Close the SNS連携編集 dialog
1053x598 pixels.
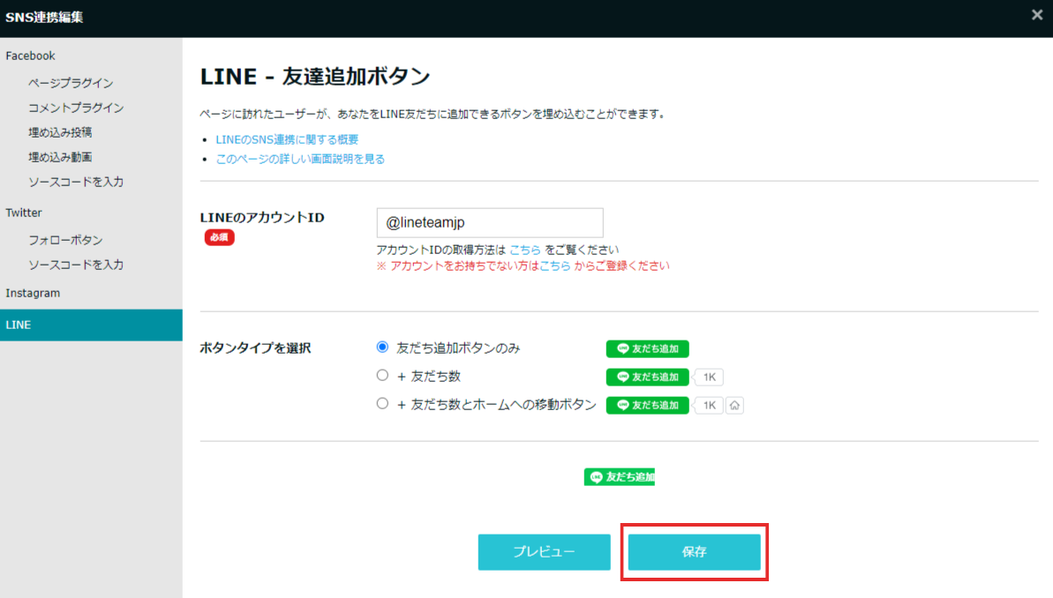pyautogui.click(x=1037, y=15)
